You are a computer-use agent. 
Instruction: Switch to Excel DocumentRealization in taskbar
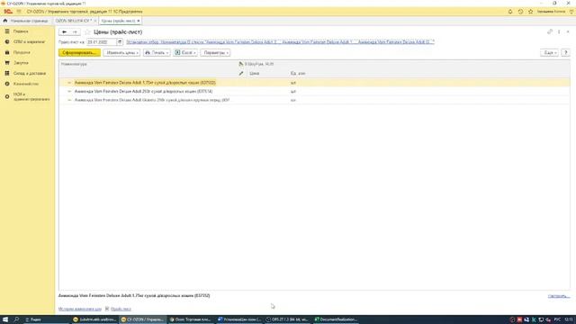point(336,319)
